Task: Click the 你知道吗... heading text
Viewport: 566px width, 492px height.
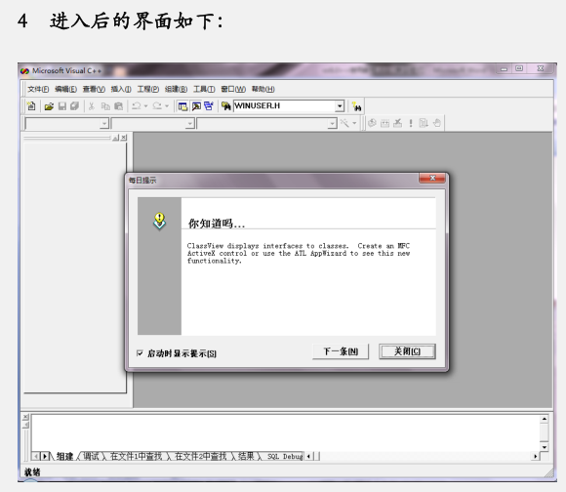Action: click(x=217, y=224)
